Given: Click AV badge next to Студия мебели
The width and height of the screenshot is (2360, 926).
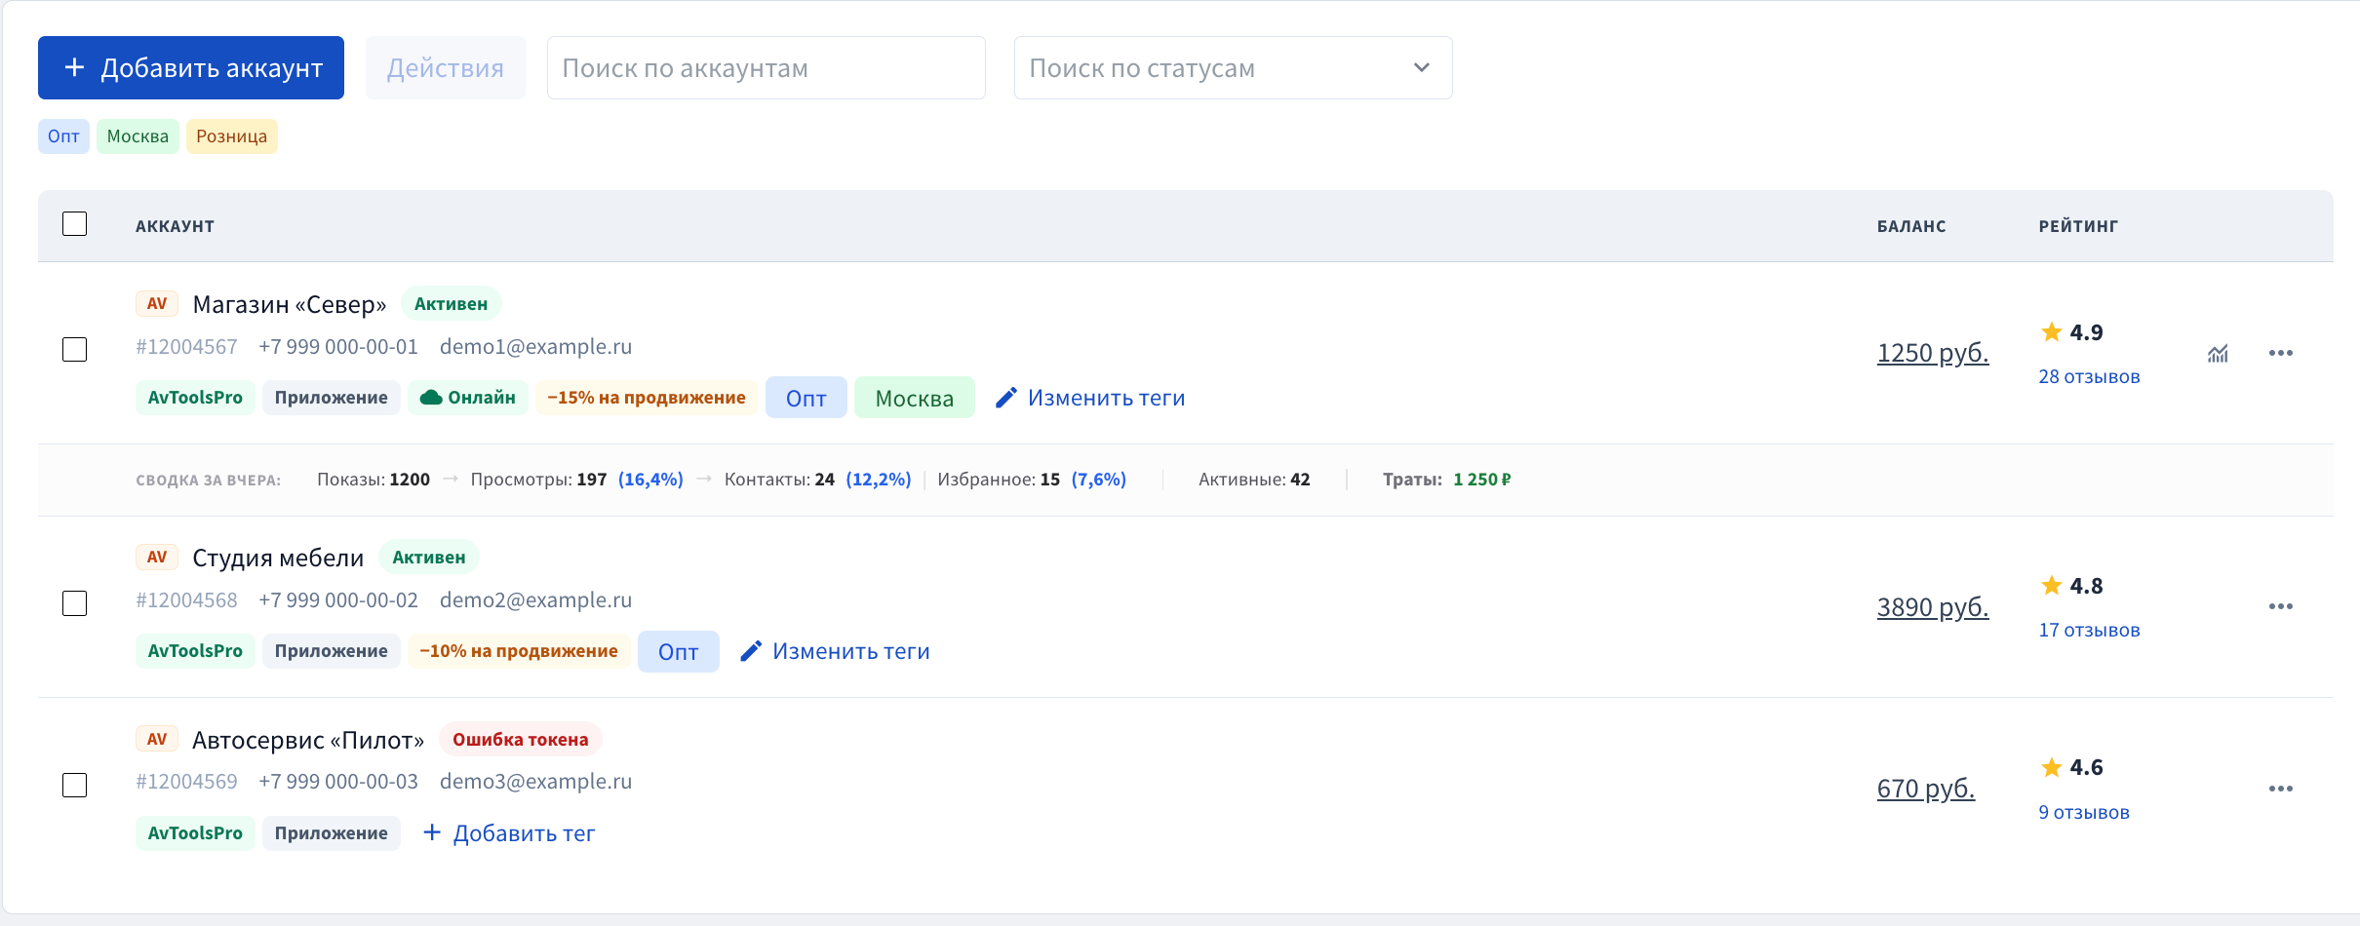Looking at the screenshot, I should point(157,557).
